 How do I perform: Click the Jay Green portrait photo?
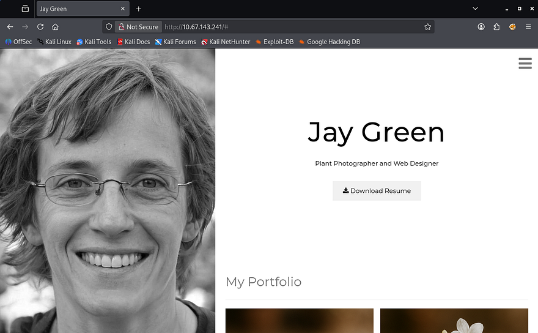coord(108,190)
